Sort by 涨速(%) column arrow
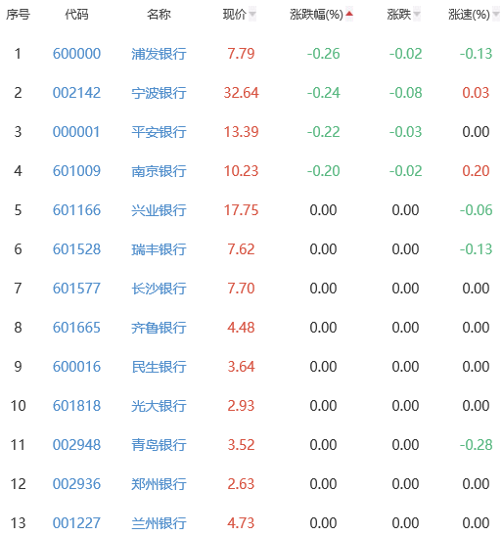The width and height of the screenshot is (502, 536). [x=496, y=14]
